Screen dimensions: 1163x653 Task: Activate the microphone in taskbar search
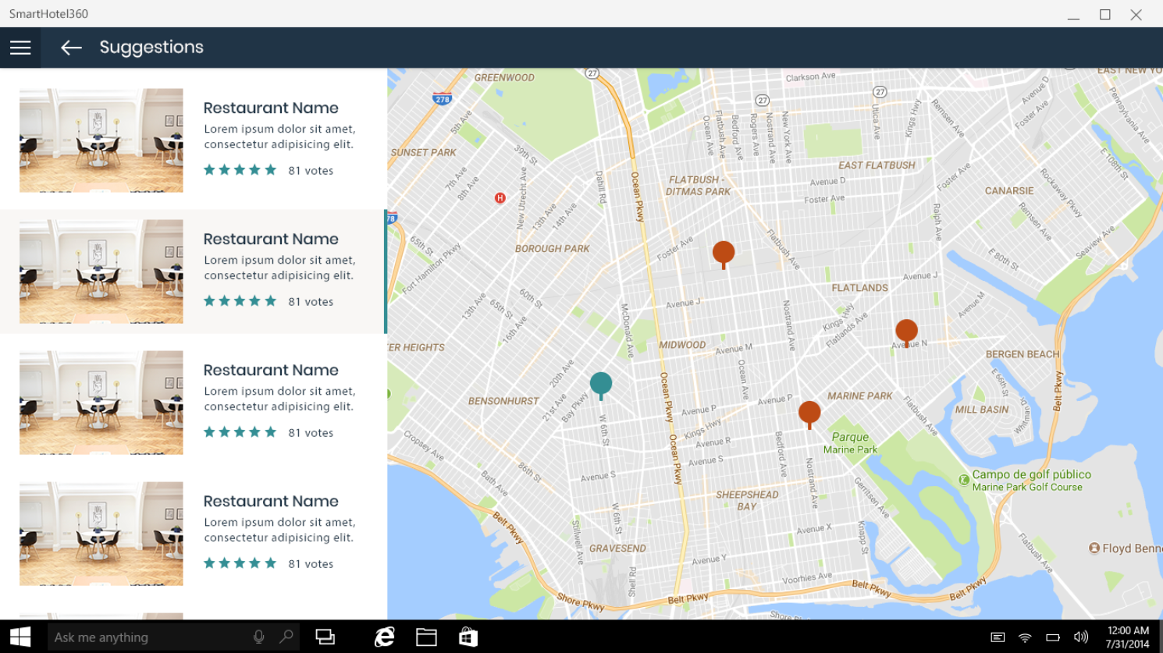tap(258, 637)
